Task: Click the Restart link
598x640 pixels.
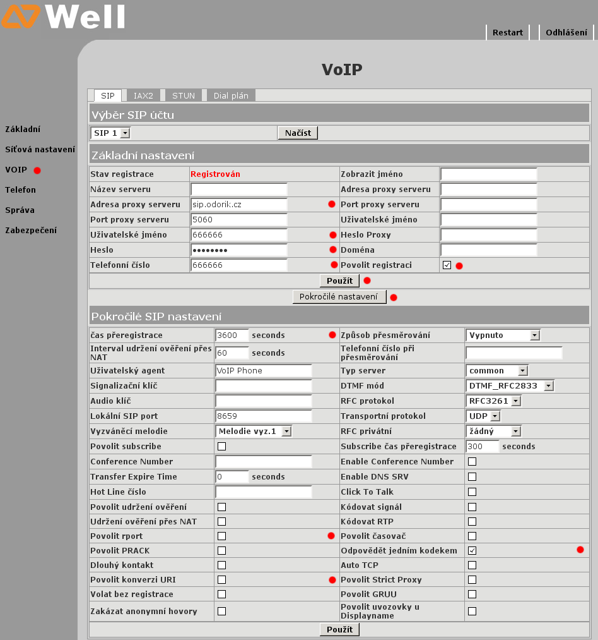Action: [508, 32]
